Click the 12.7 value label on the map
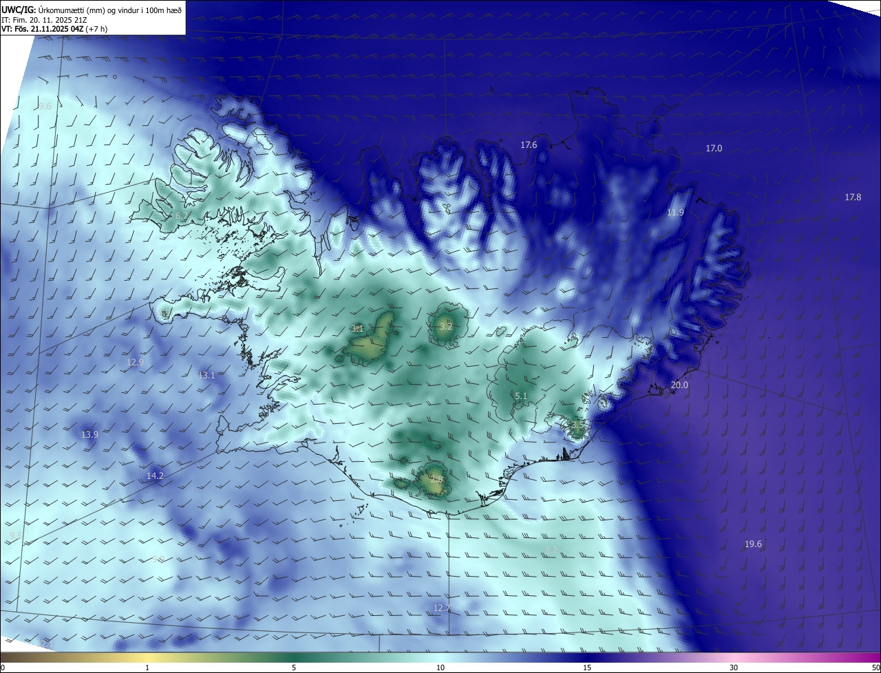This screenshot has height=673, width=881. 441,608
